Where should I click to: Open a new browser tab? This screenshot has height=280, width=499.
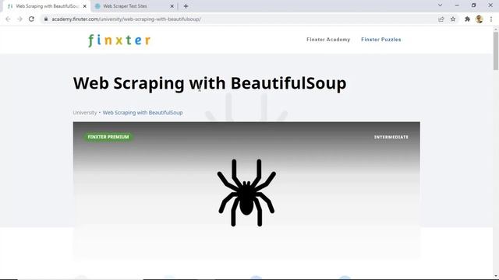(186, 6)
